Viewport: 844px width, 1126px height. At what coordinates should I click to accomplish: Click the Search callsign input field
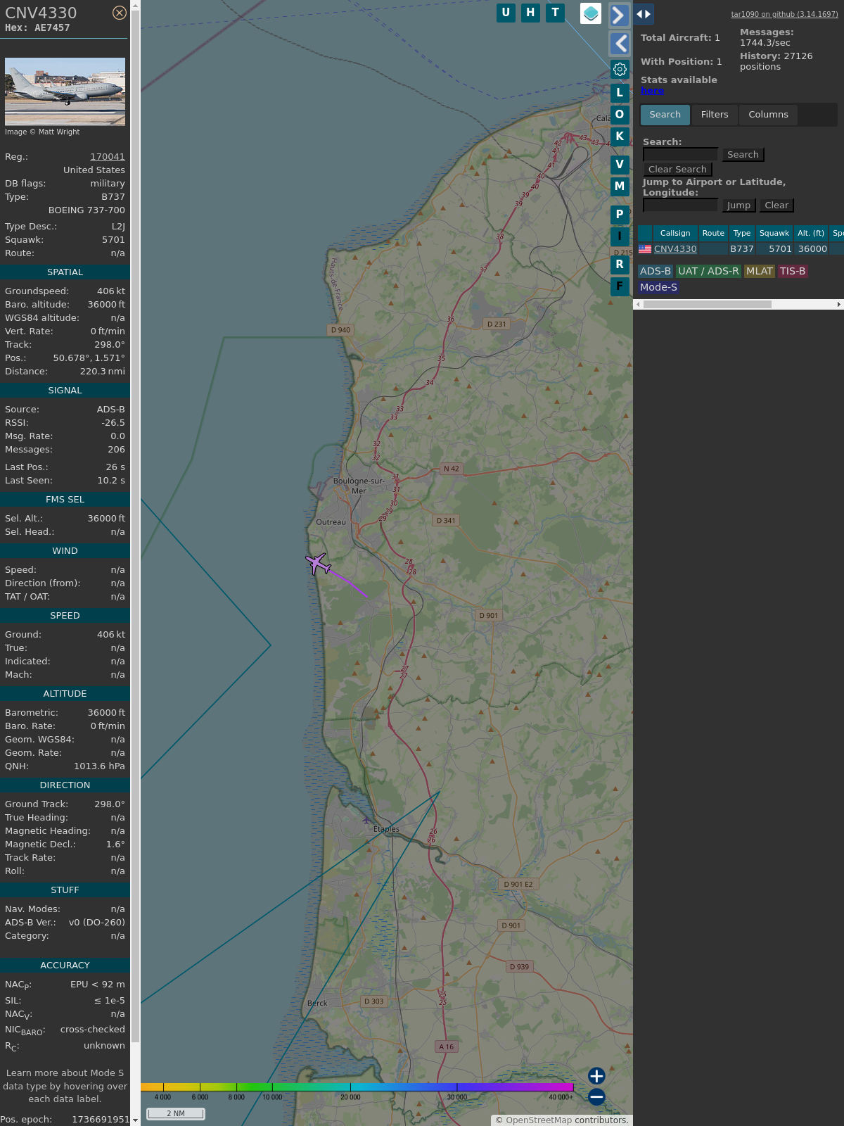pos(680,154)
